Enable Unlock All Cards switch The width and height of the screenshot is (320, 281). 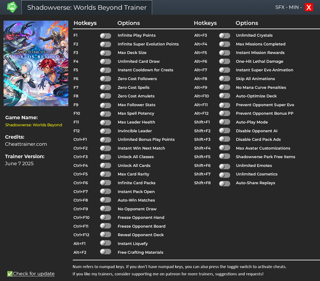click(105, 166)
